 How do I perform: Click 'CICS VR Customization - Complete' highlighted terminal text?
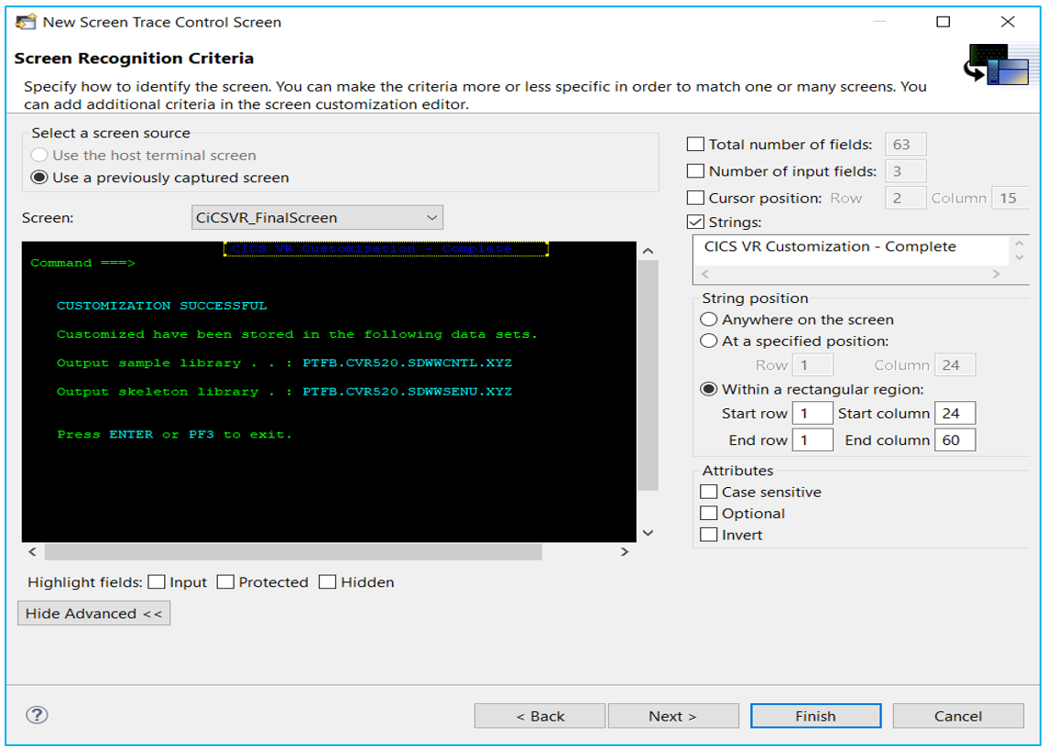[x=372, y=249]
